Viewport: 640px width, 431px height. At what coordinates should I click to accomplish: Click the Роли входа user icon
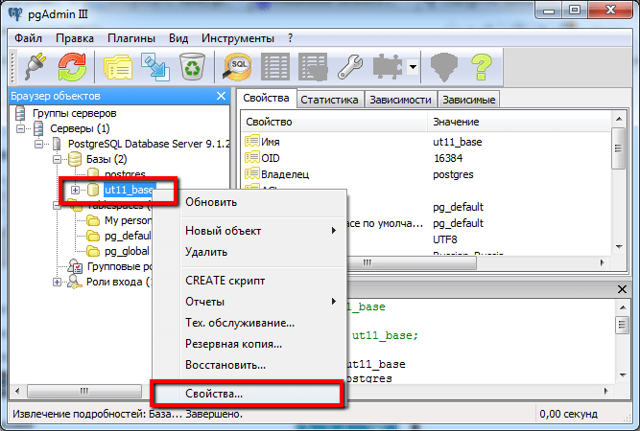pyautogui.click(x=75, y=282)
